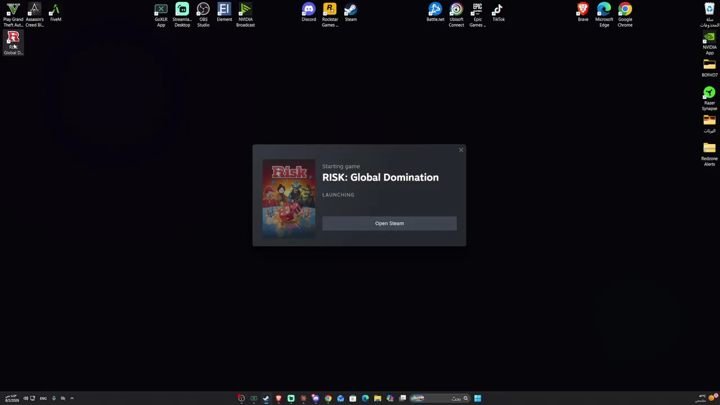Click the RISK game cover art thumbnail

point(289,199)
